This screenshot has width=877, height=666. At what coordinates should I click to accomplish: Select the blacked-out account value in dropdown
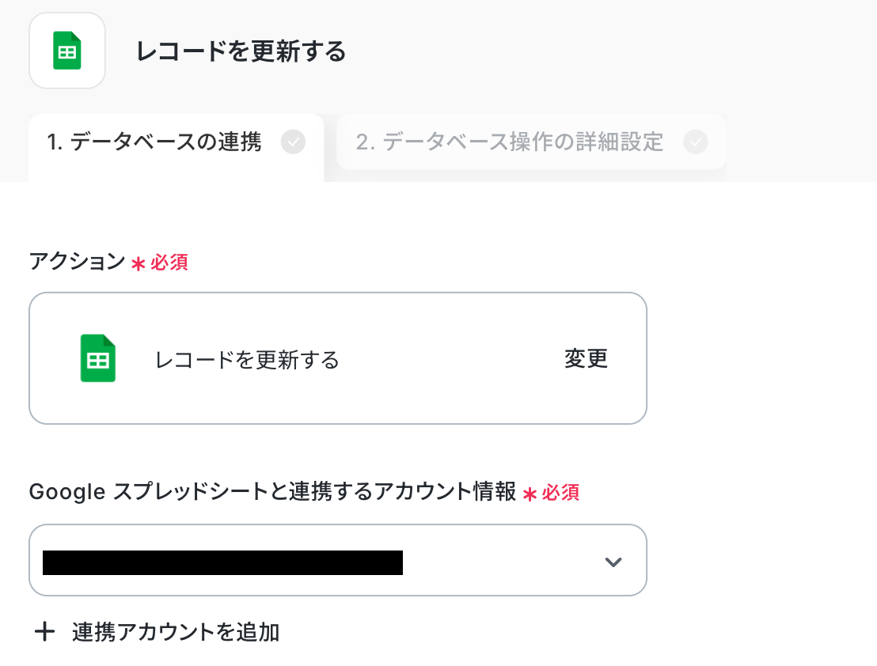[x=222, y=562]
